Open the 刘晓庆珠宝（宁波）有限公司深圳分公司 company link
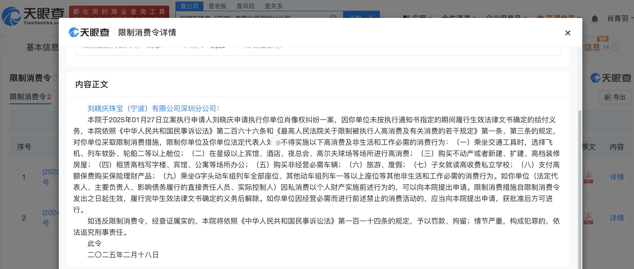The height and width of the screenshot is (269, 634). [152, 108]
